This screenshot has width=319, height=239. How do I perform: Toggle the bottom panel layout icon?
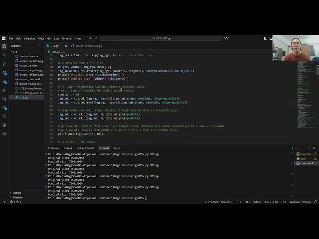point(271,38)
